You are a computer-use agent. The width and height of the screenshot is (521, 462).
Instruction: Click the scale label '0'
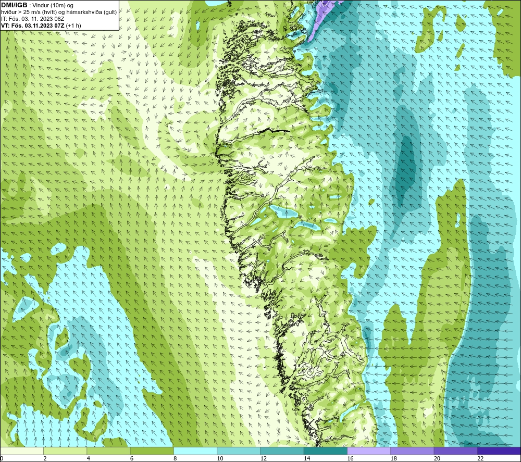pos(2,458)
